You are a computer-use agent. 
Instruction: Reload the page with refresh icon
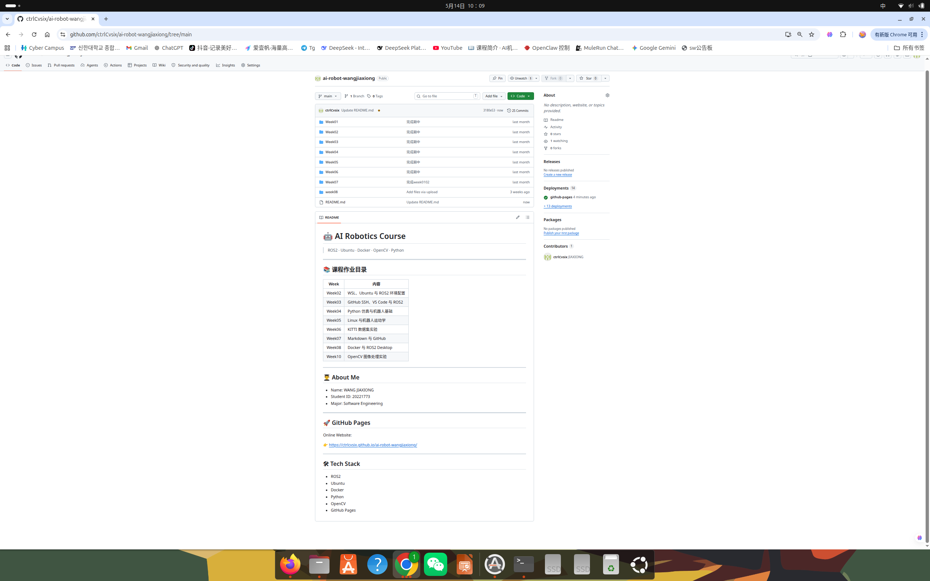(x=34, y=34)
